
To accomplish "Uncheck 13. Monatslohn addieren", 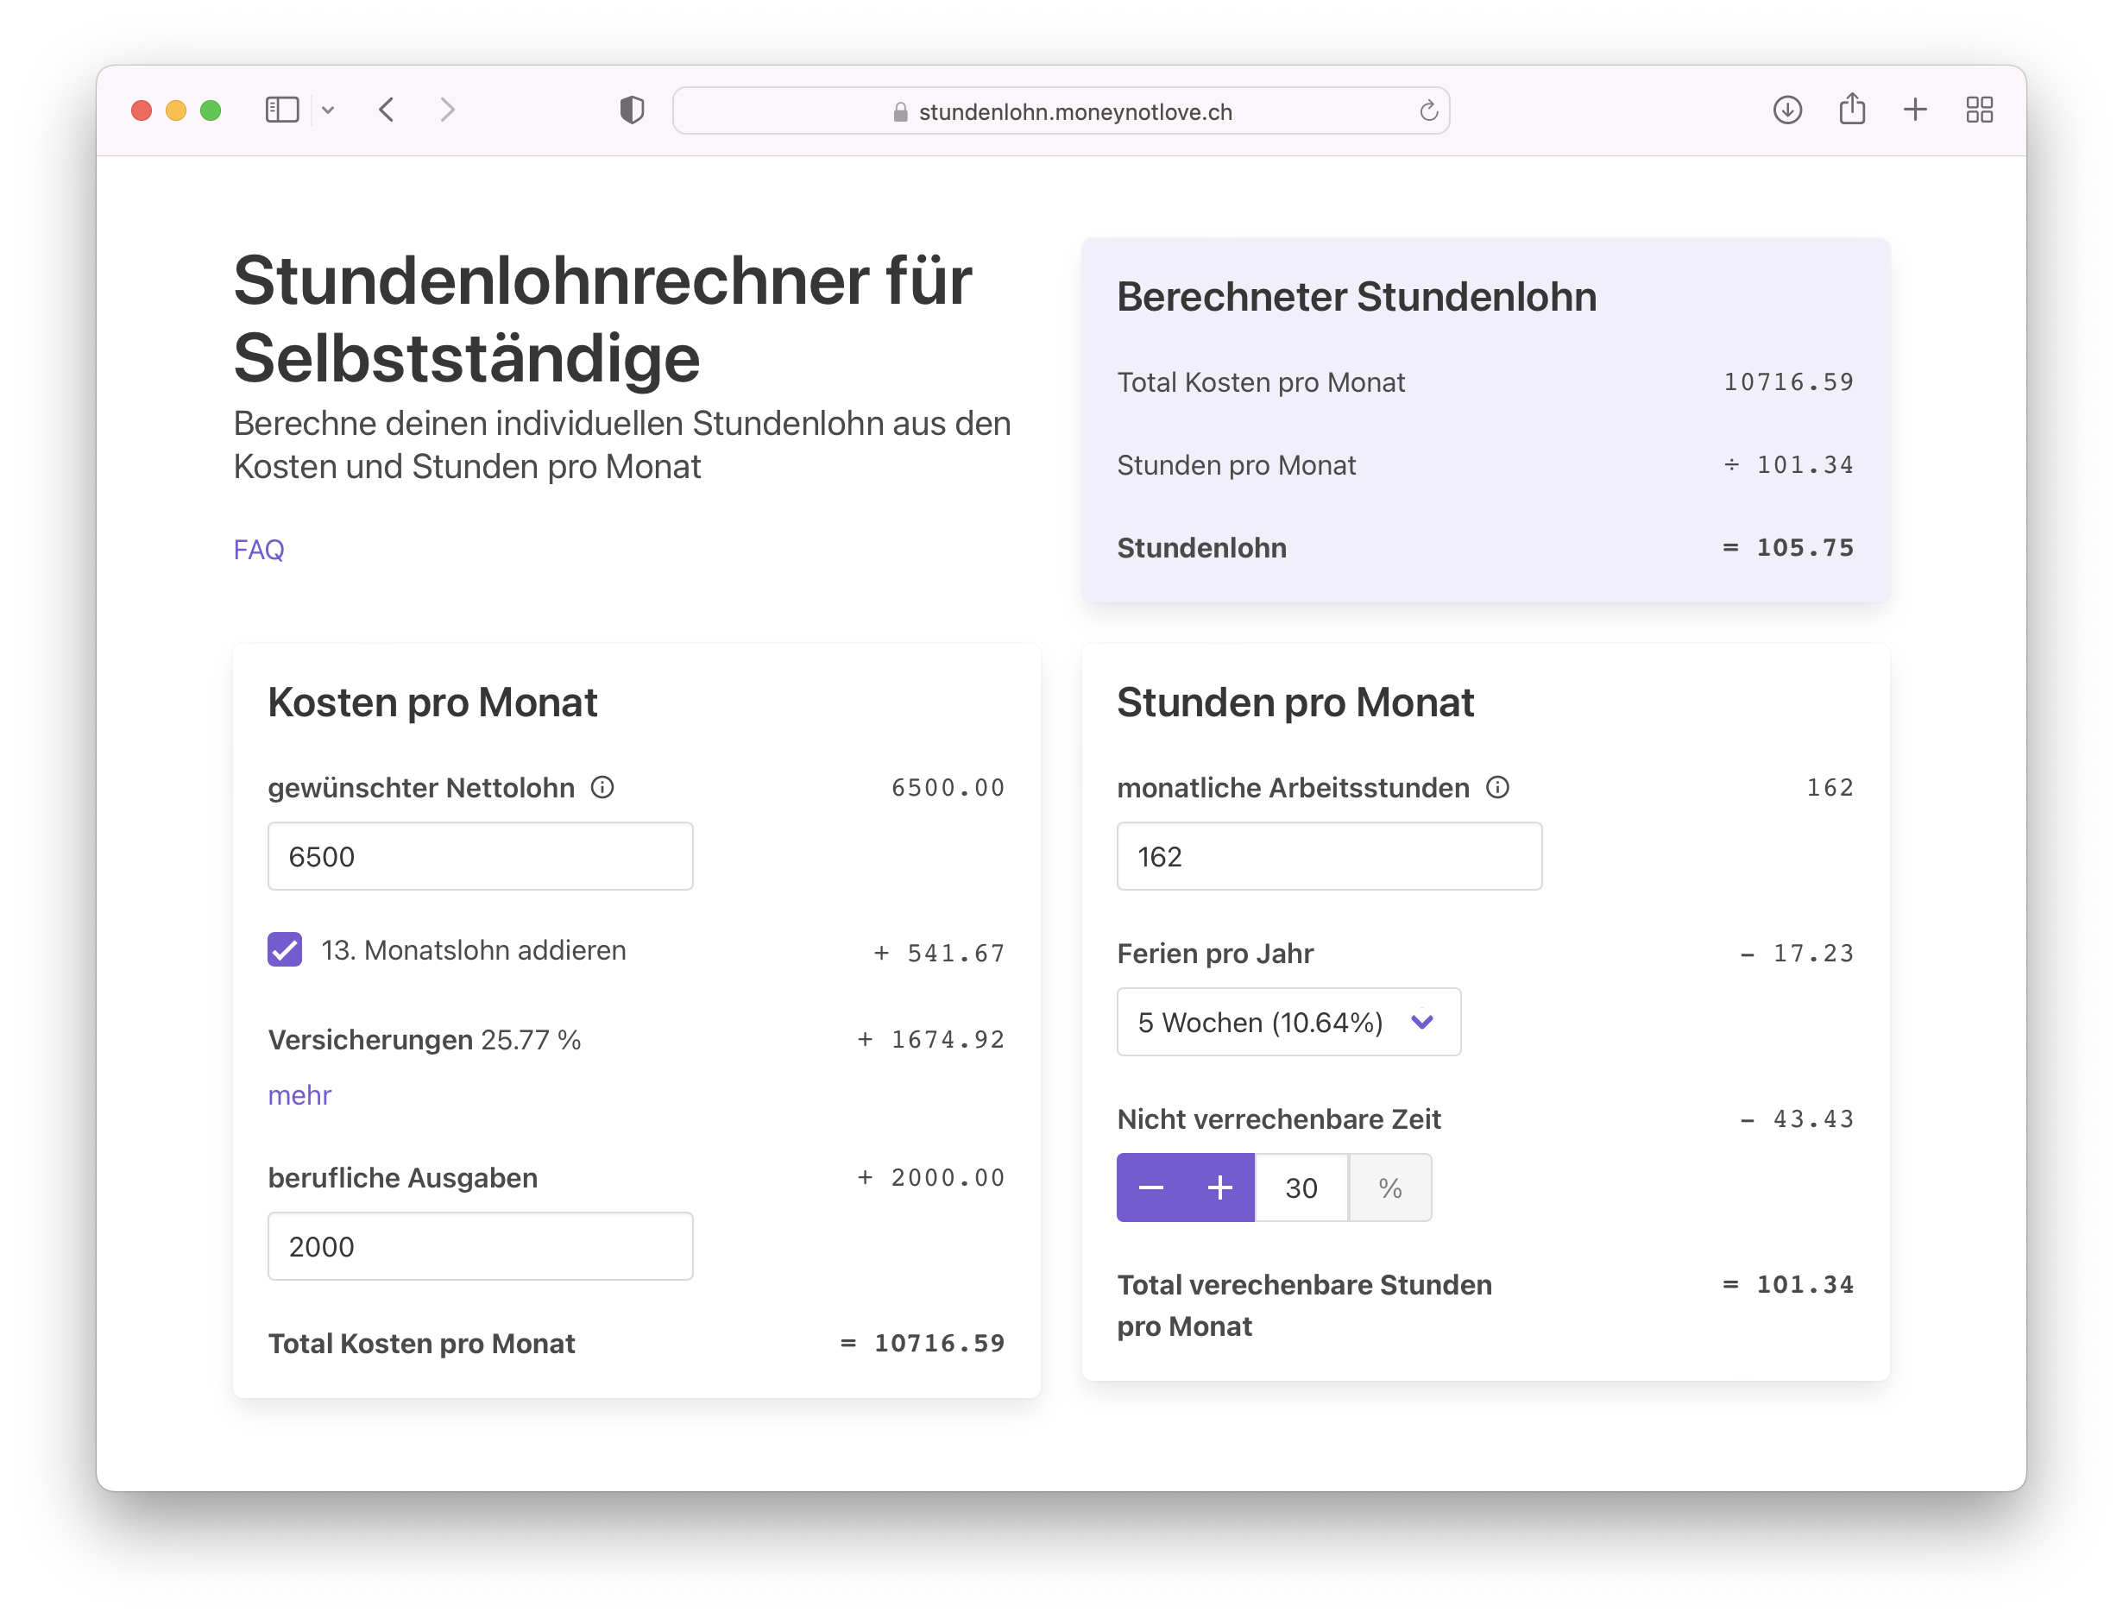I will click(284, 949).
